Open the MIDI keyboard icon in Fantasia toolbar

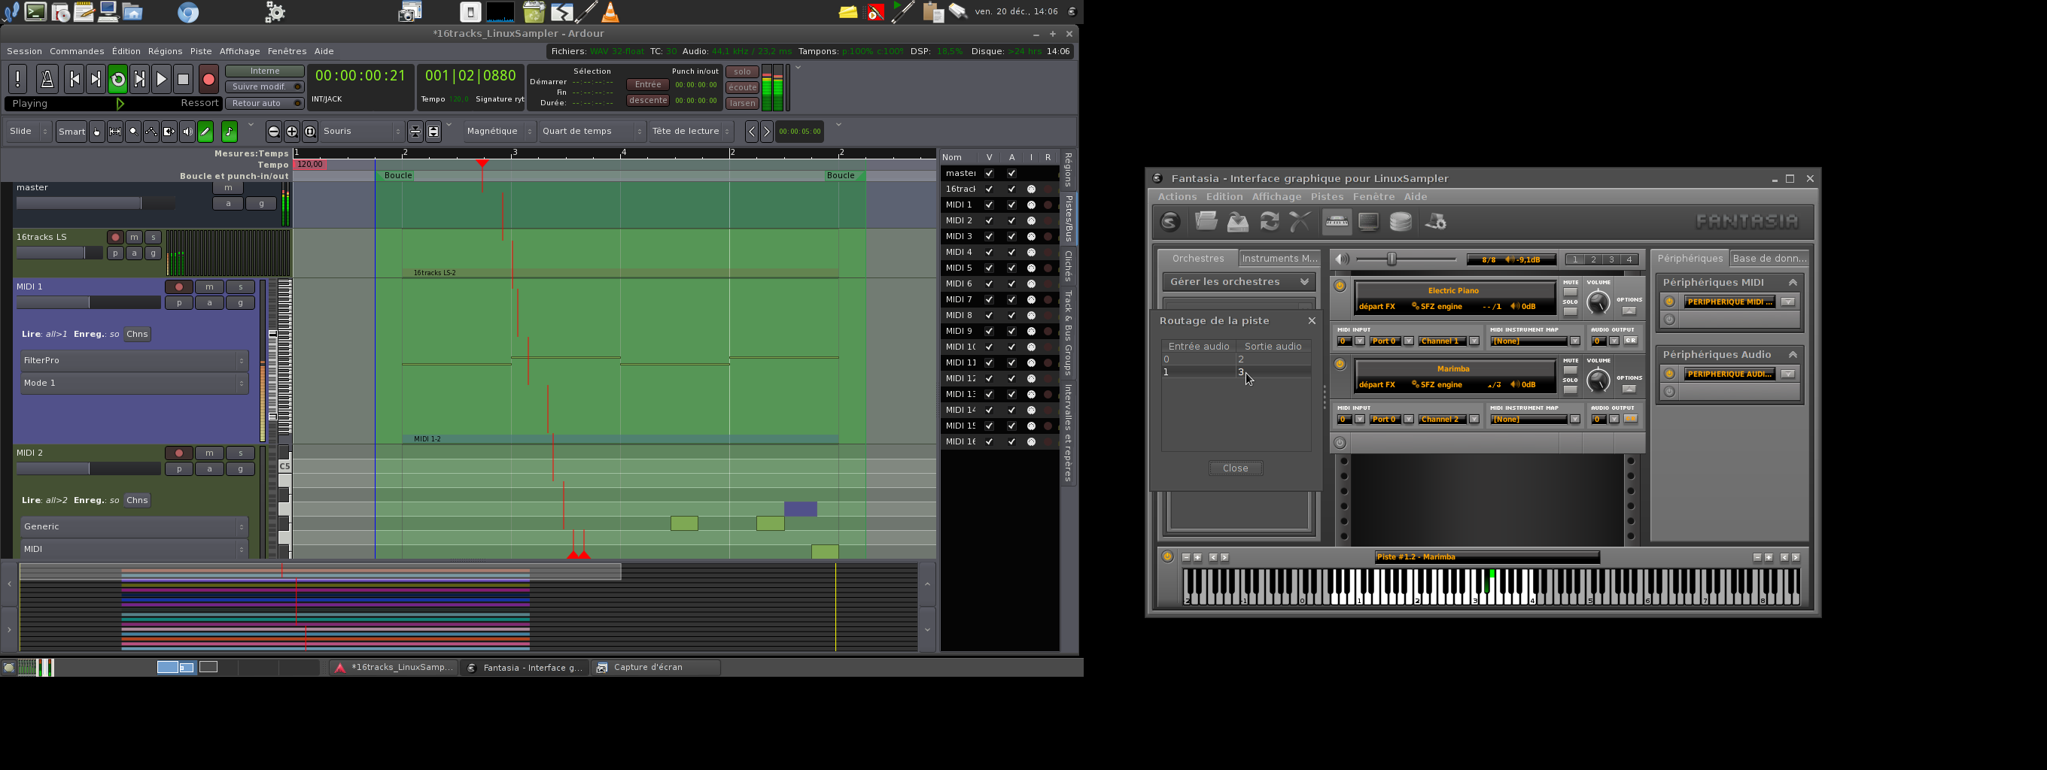pyautogui.click(x=1337, y=223)
